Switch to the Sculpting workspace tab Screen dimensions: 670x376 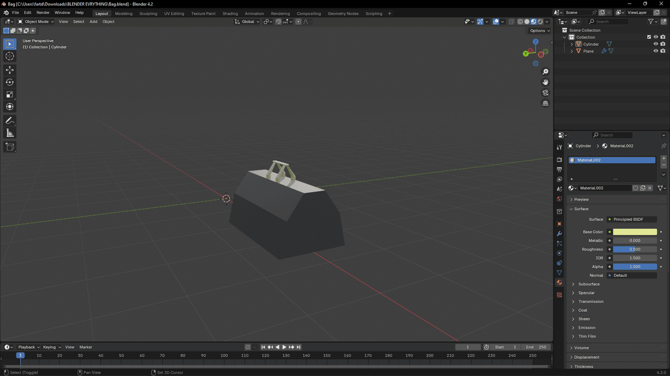[x=148, y=13]
